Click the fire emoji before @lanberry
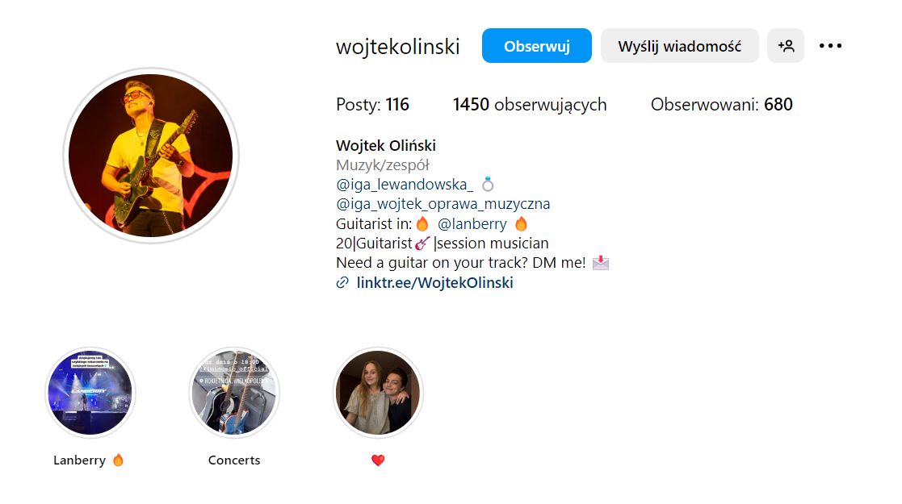This screenshot has width=902, height=504. (x=422, y=223)
